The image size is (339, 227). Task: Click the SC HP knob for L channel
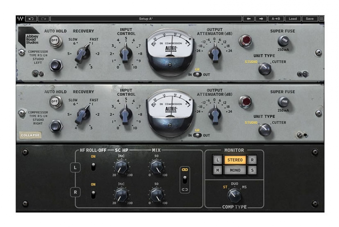121,167
